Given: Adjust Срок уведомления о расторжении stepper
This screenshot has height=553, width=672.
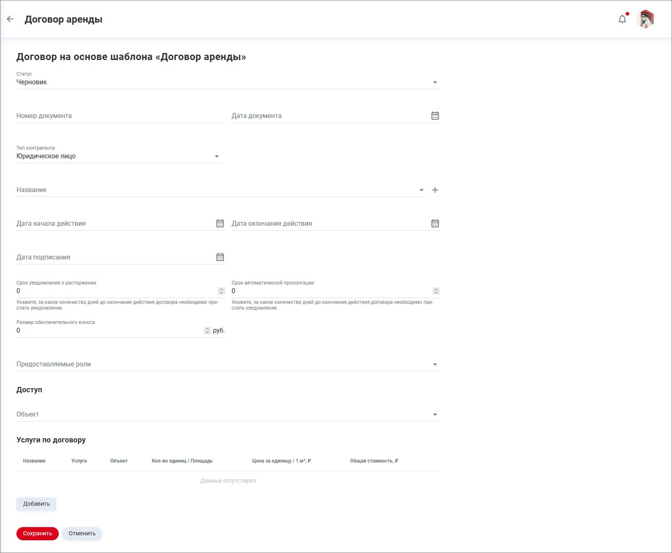Looking at the screenshot, I should tap(221, 291).
